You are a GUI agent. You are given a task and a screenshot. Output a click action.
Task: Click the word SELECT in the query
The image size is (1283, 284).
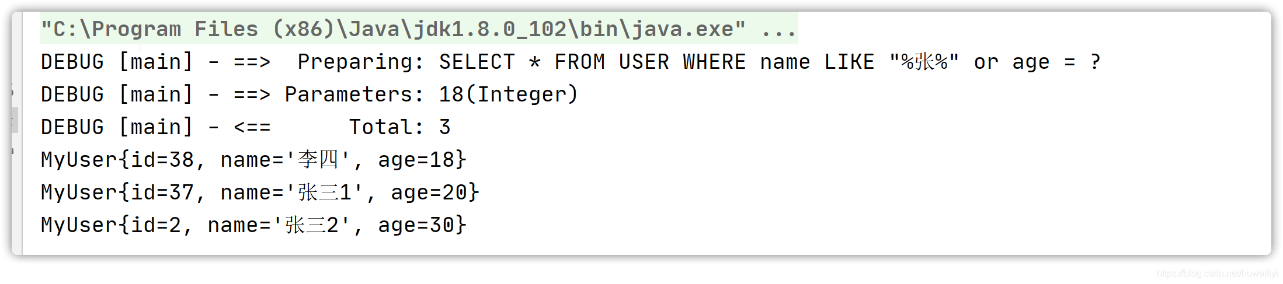click(477, 62)
